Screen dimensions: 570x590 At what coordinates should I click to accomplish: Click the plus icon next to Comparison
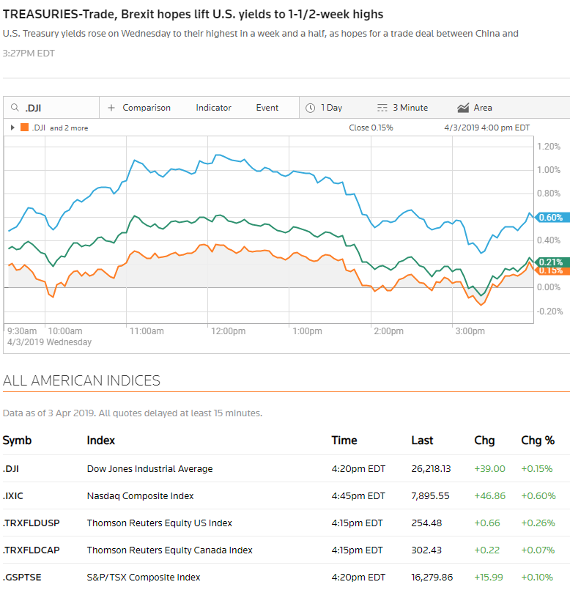[x=111, y=108]
